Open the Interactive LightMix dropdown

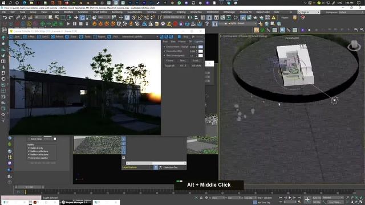point(140,36)
